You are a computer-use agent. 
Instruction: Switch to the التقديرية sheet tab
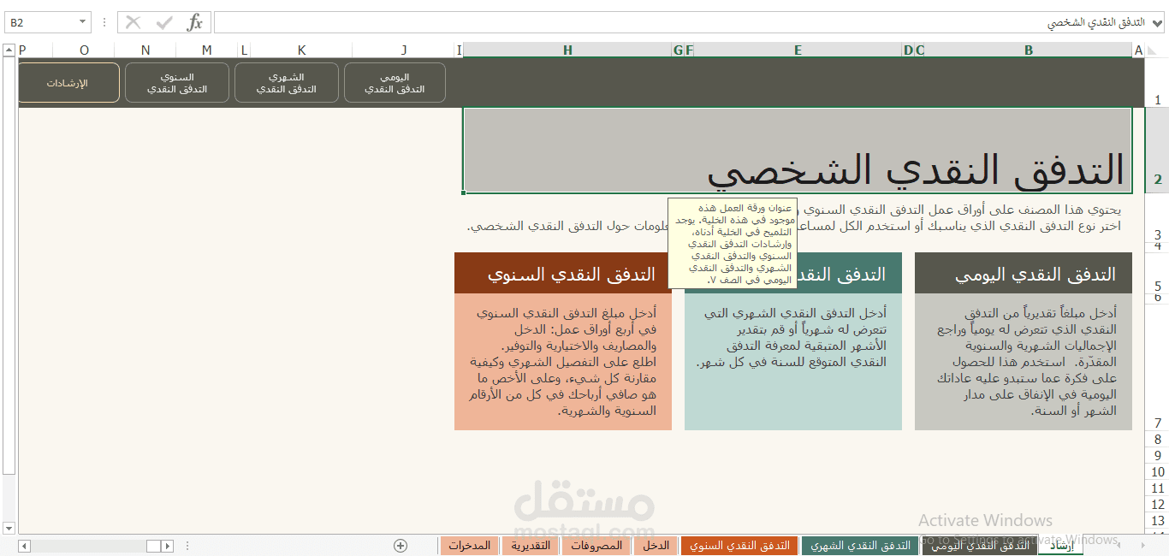531,545
